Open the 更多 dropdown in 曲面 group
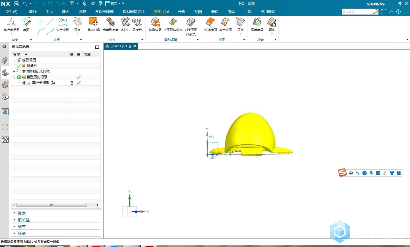Image resolution: width=410 pixels, height=247 pixels. pos(241,26)
